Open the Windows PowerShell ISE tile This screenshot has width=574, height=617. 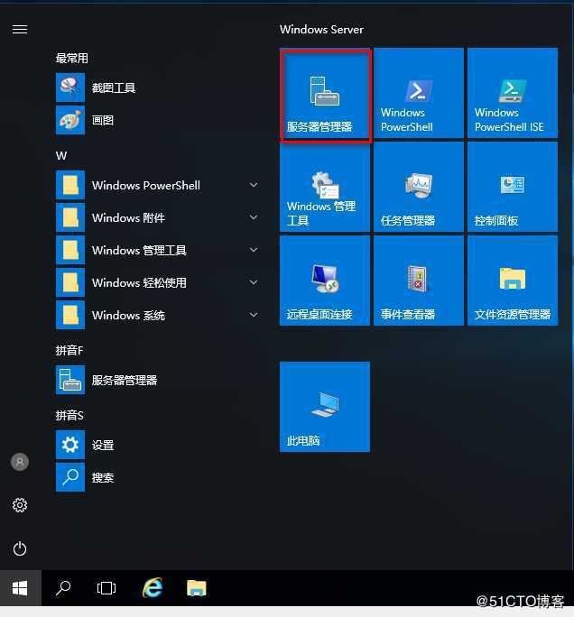[513, 93]
